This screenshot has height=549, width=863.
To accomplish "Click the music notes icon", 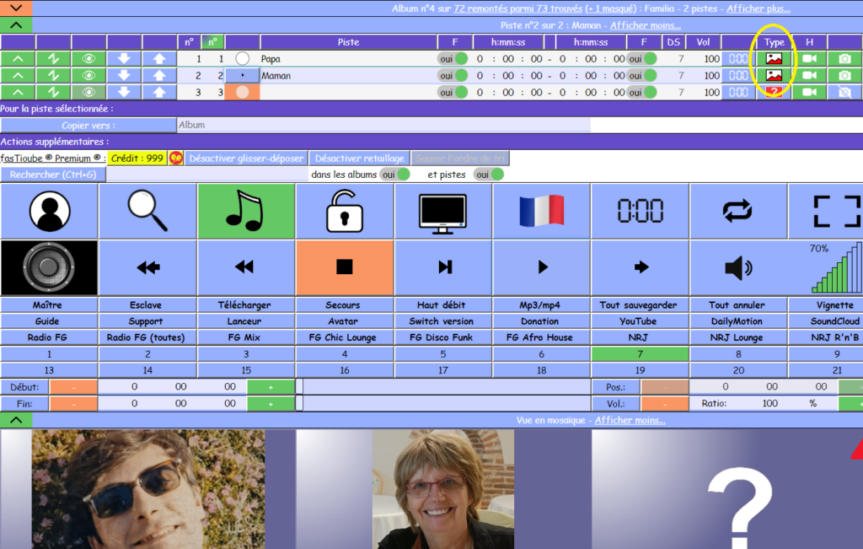I will [x=246, y=211].
